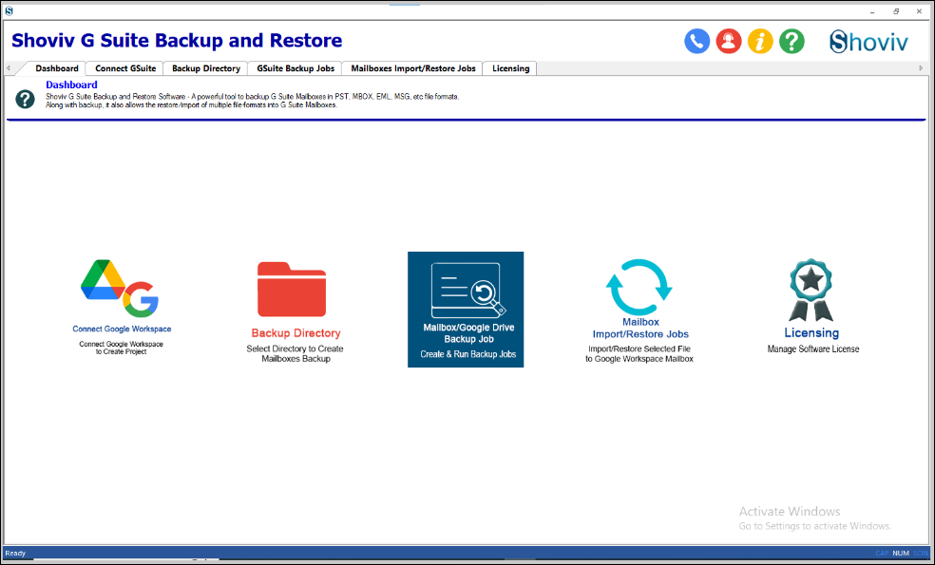The image size is (935, 565).
Task: Open the GSuite Backup Jobs tab
Action: point(296,68)
